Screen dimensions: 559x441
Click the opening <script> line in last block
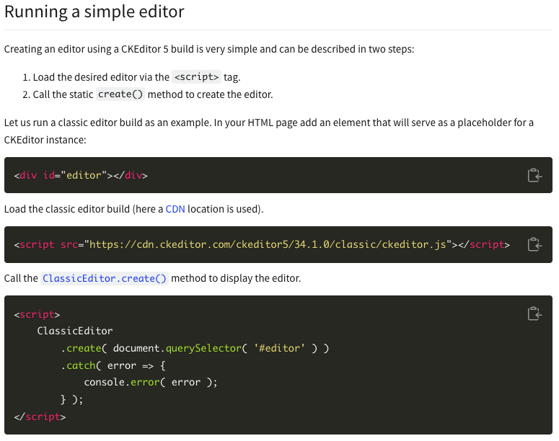coord(37,315)
